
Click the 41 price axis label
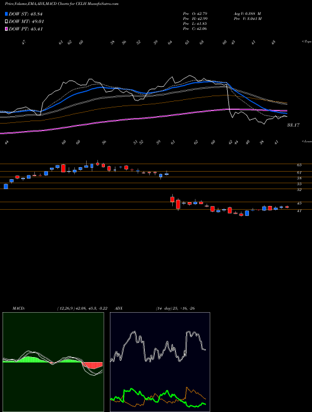click(299, 210)
